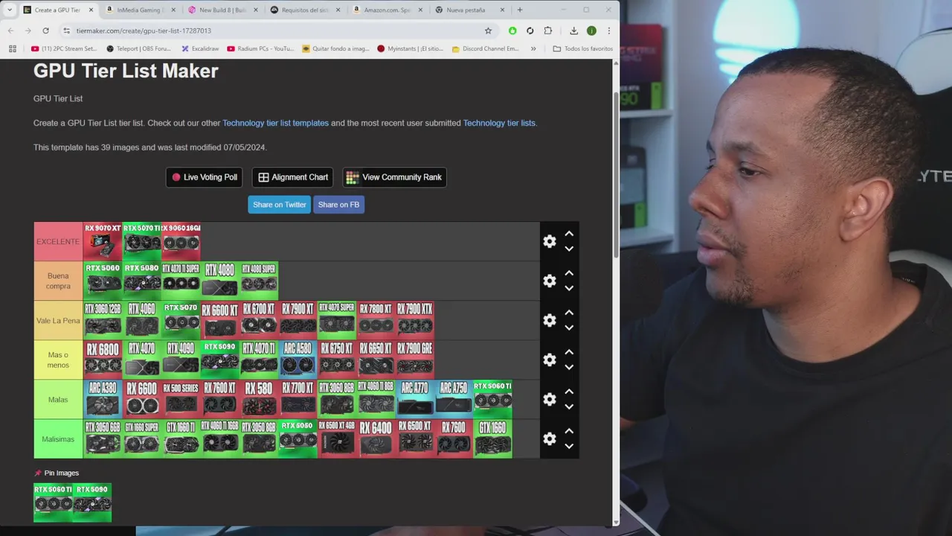
Task: Follow Technology tier lists link
Action: (499, 123)
